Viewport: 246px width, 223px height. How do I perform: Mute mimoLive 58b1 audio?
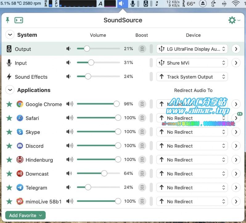(x=70, y=201)
